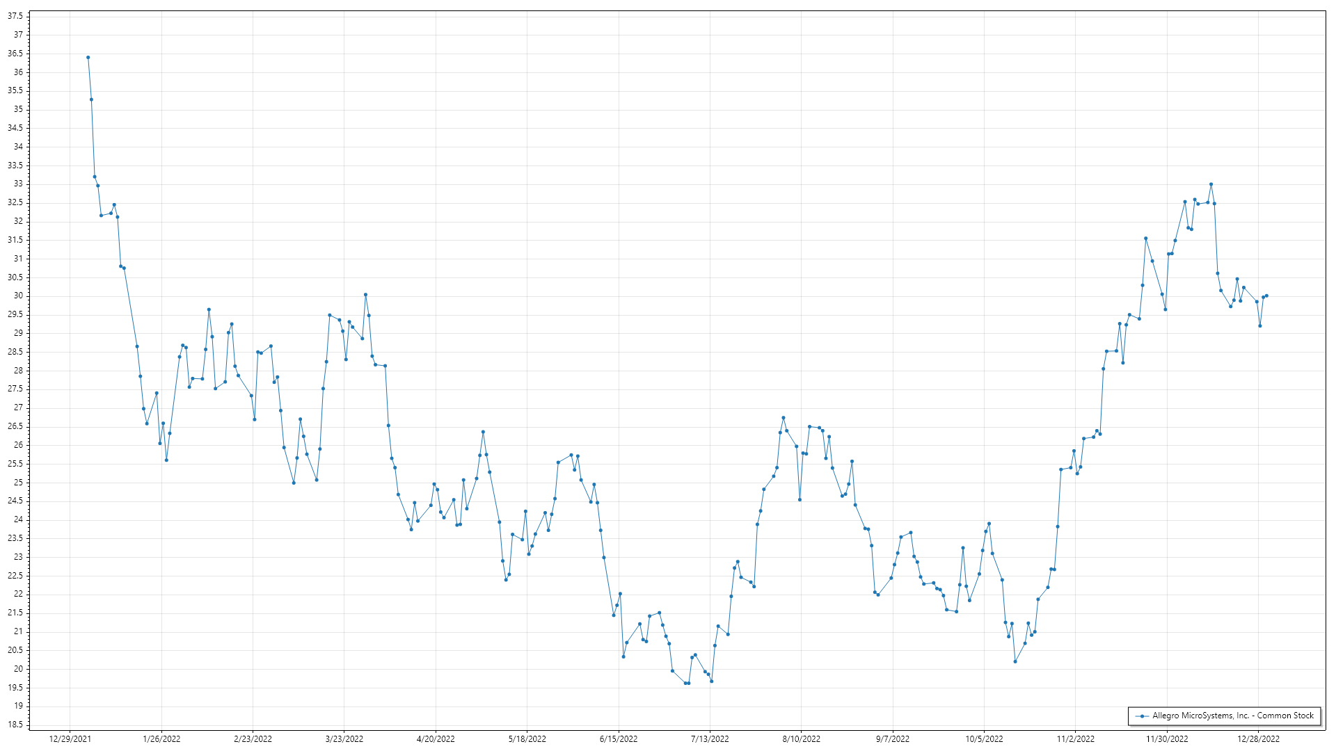Click the 8/10/2022 x-axis date label
The width and height of the screenshot is (1336, 751).
click(801, 738)
